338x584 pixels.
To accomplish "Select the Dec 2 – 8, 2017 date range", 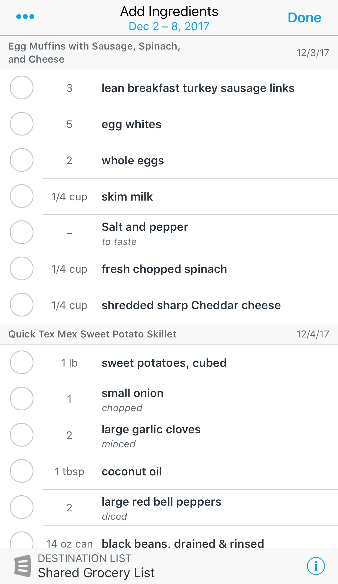I will click(169, 26).
